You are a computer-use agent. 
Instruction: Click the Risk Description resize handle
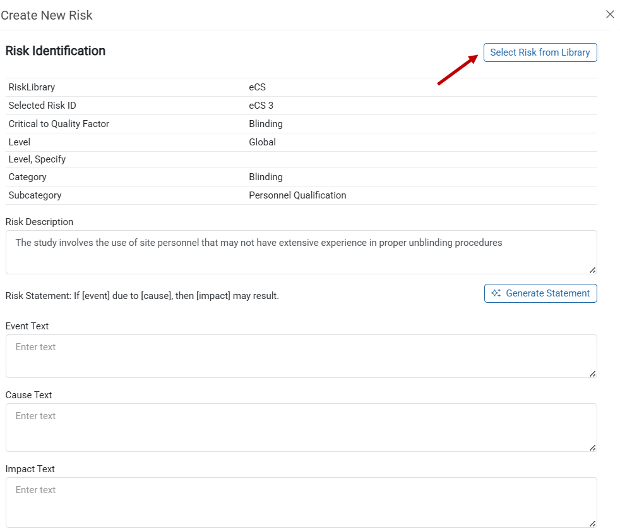click(592, 270)
